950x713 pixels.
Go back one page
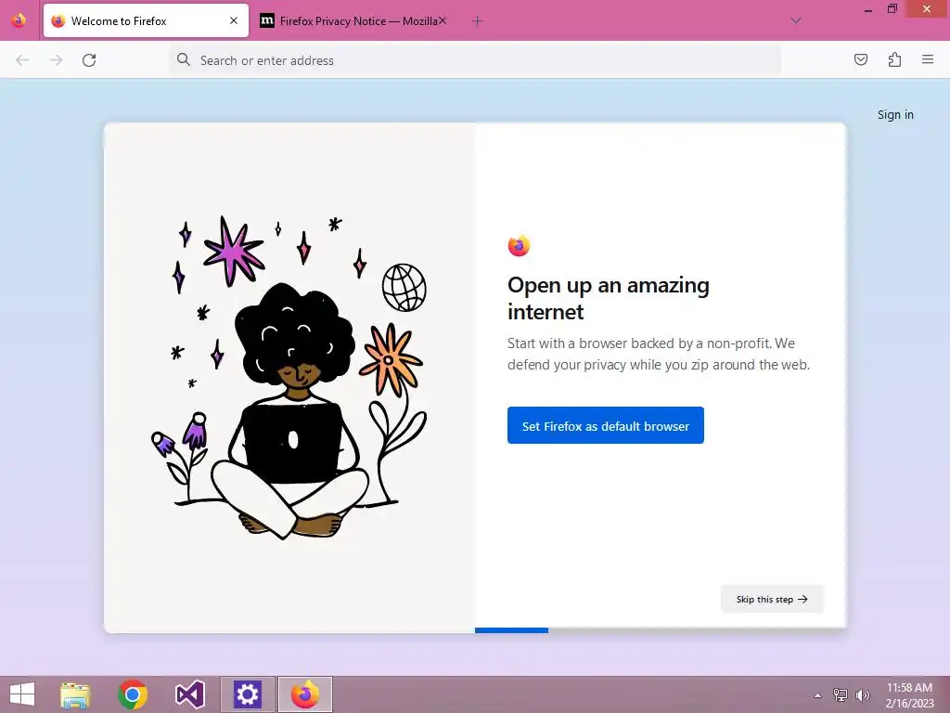[x=22, y=60]
